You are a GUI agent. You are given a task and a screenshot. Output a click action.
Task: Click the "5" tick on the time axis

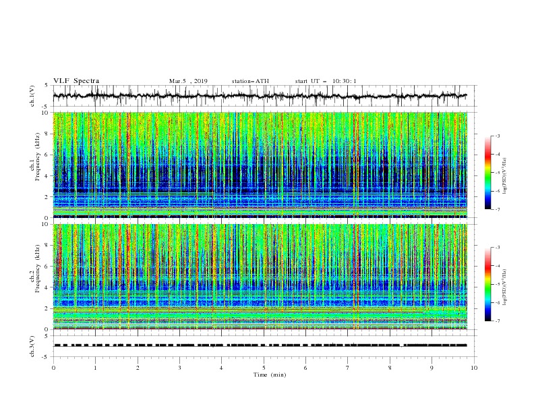click(264, 368)
